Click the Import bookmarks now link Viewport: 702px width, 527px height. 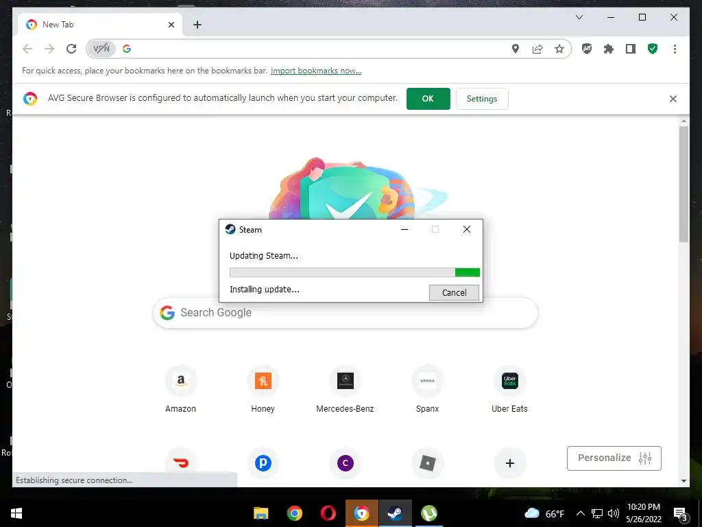coord(316,71)
